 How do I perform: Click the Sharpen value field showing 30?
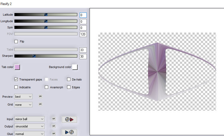[x=83, y=57]
